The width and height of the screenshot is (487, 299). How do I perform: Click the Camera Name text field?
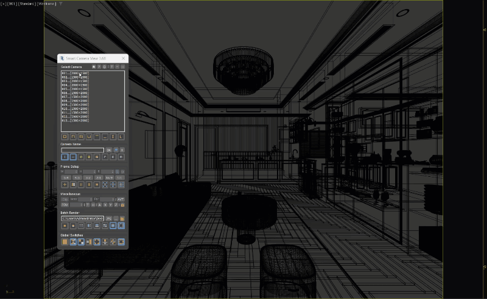(x=82, y=150)
